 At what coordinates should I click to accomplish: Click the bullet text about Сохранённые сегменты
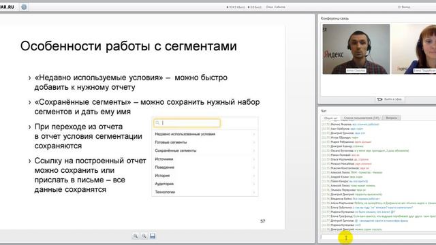[147, 107]
